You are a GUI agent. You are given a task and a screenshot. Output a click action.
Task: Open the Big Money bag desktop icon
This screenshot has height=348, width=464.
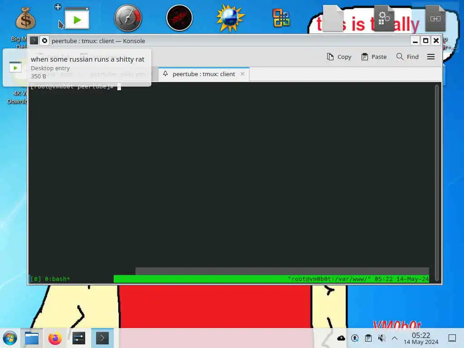pos(25,18)
